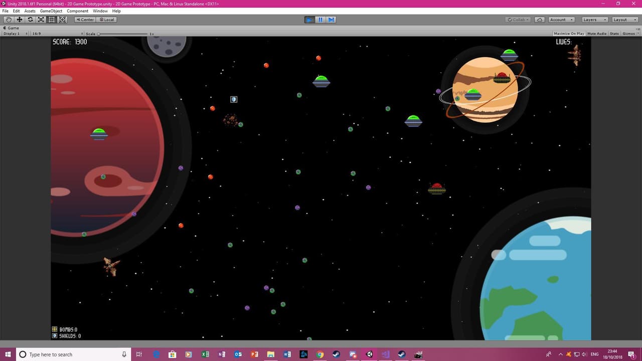The image size is (642, 361).
Task: Show hidden system tray icons
Action: pos(561,354)
